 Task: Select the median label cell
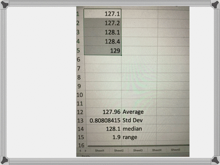139,129
